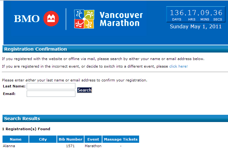Click the Vancouver Marathon colorful runners logo

point(84,19)
